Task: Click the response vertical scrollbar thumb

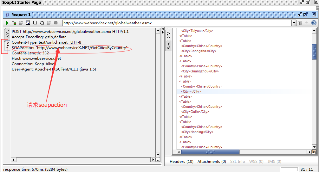Action: (x=314, y=52)
